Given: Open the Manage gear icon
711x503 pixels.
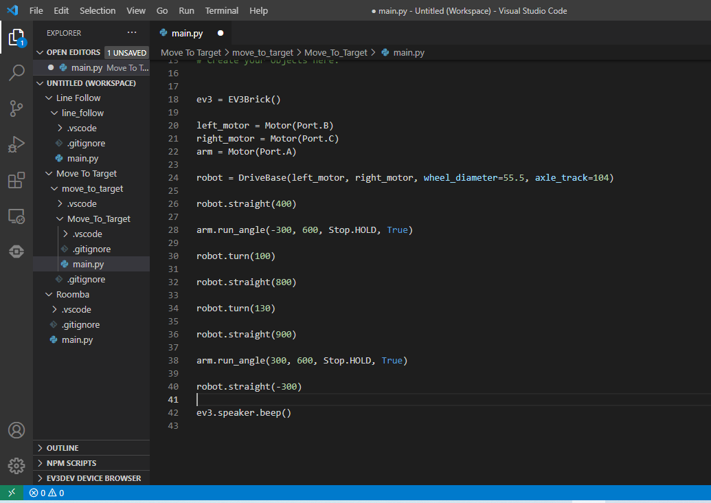Looking at the screenshot, I should (x=16, y=465).
